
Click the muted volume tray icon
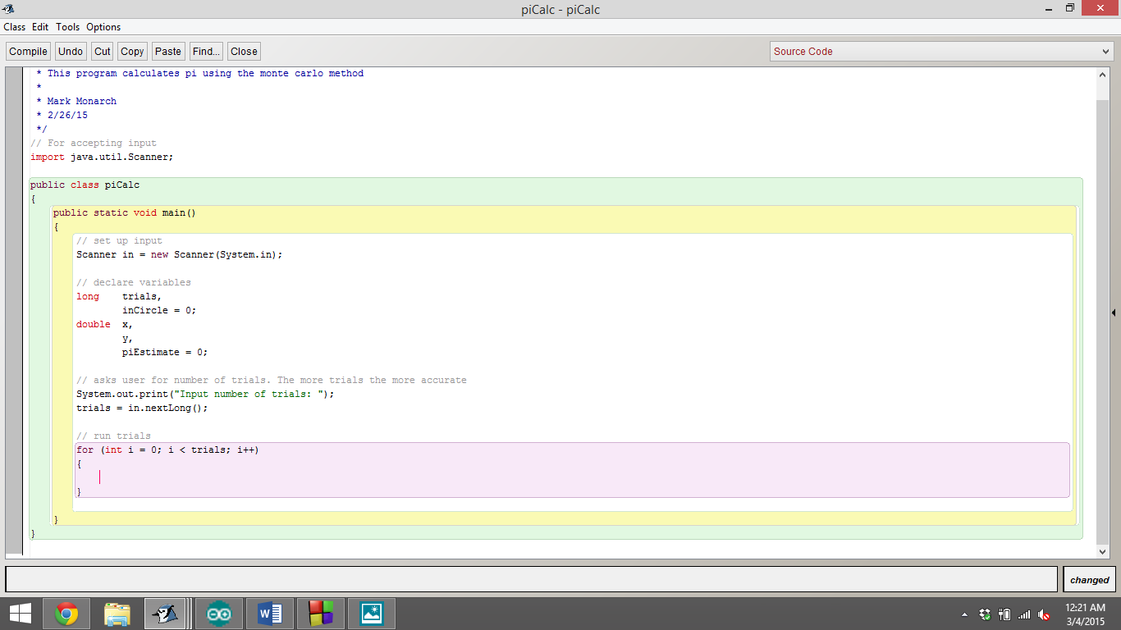coord(1044,614)
